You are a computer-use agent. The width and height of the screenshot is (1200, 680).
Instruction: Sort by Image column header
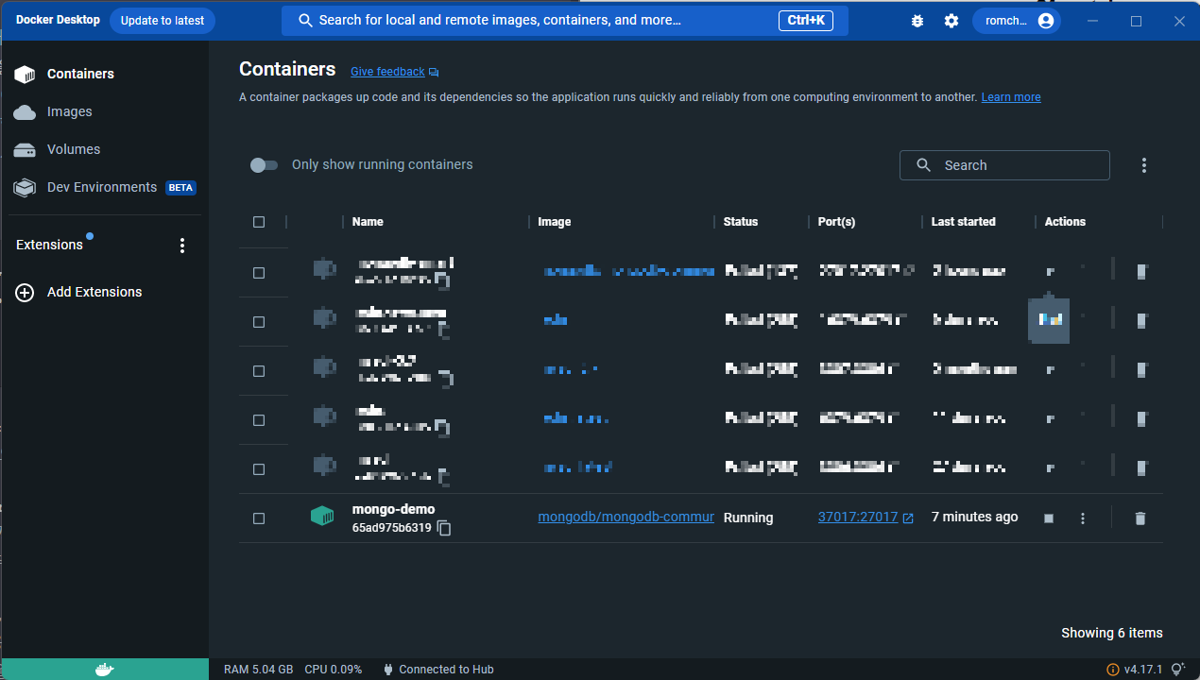555,222
